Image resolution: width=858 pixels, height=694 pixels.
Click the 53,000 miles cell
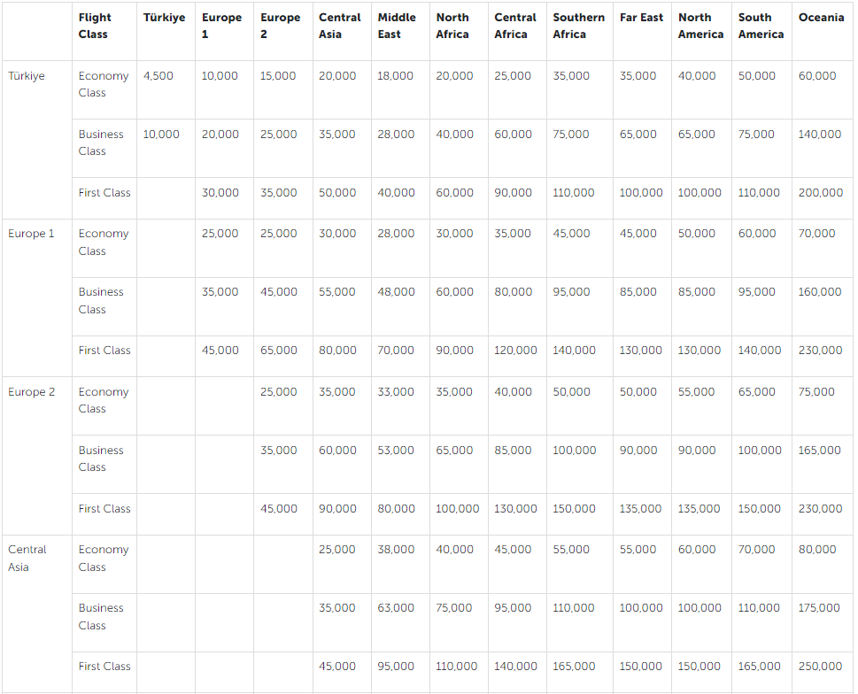click(396, 451)
